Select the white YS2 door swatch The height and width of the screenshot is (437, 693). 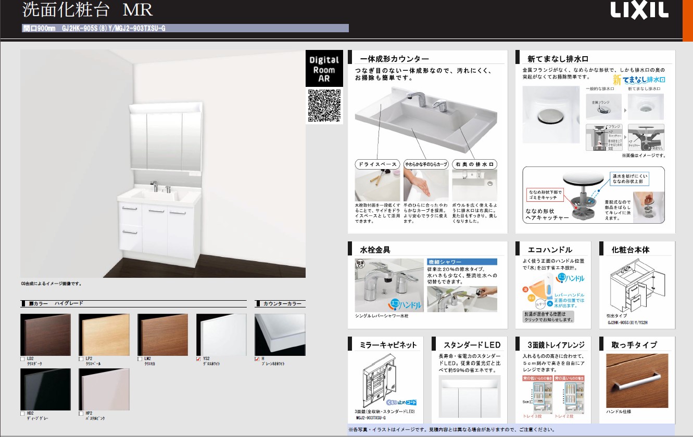(222, 335)
